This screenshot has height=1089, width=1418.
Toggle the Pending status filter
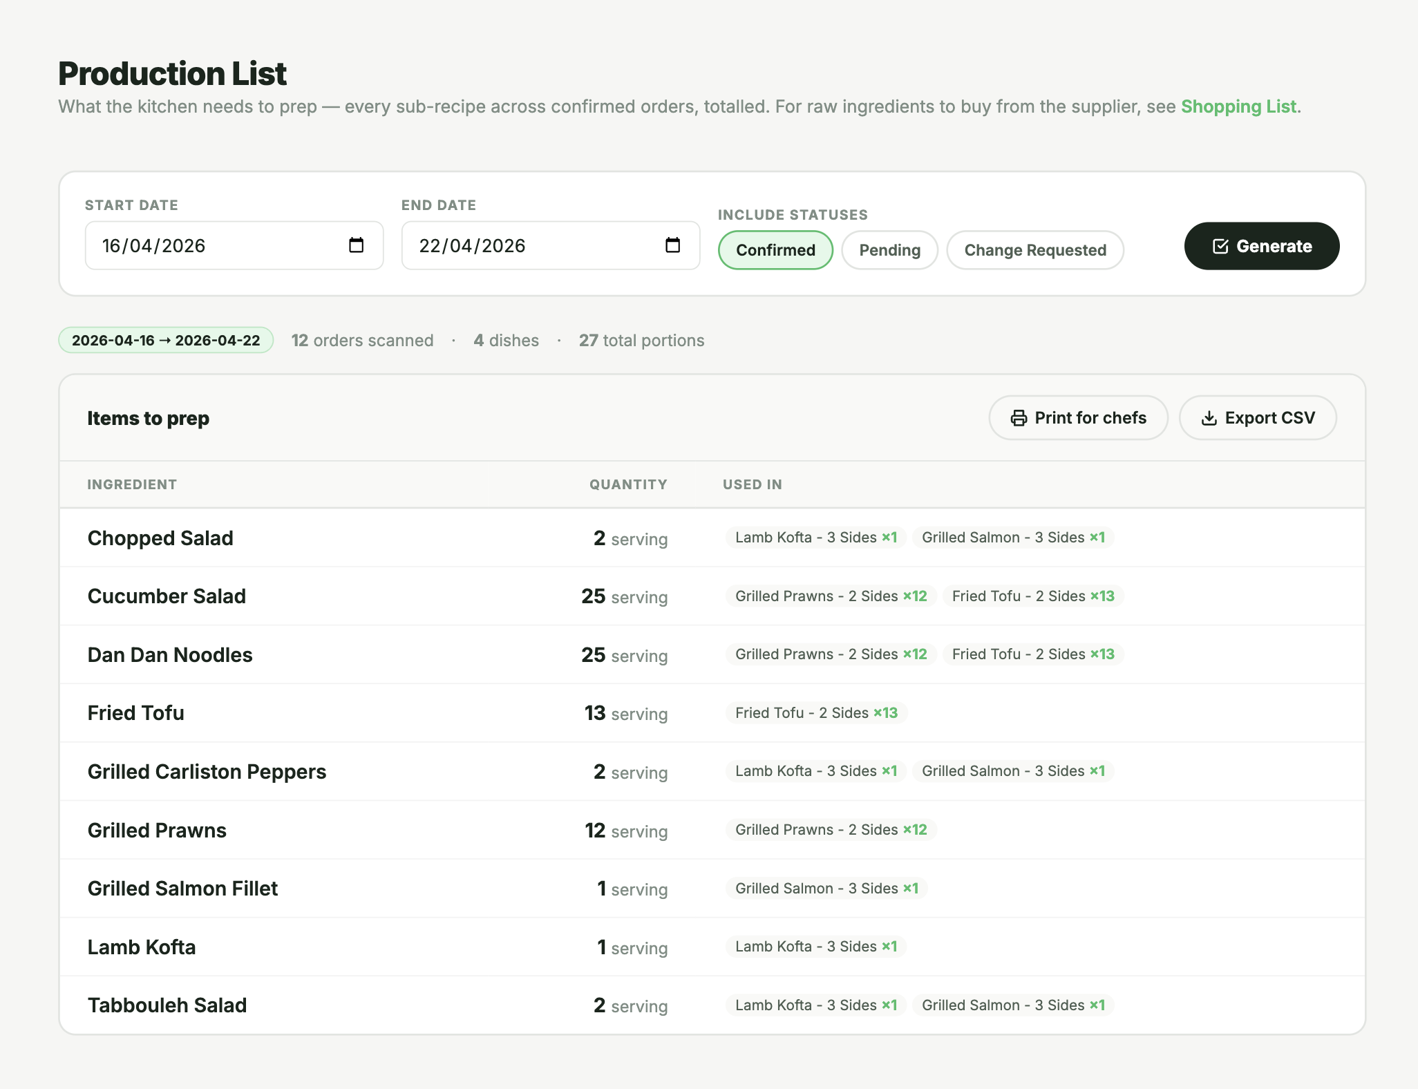(889, 250)
